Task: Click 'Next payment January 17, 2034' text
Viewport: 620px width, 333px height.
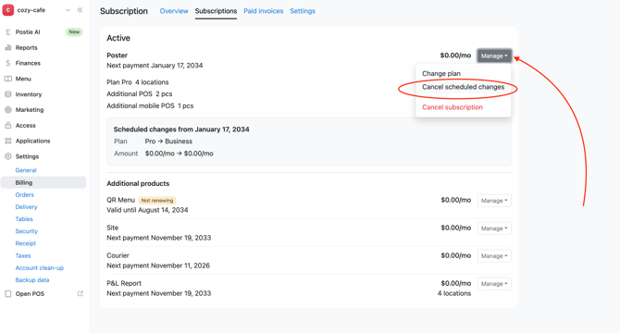Action: click(x=155, y=66)
